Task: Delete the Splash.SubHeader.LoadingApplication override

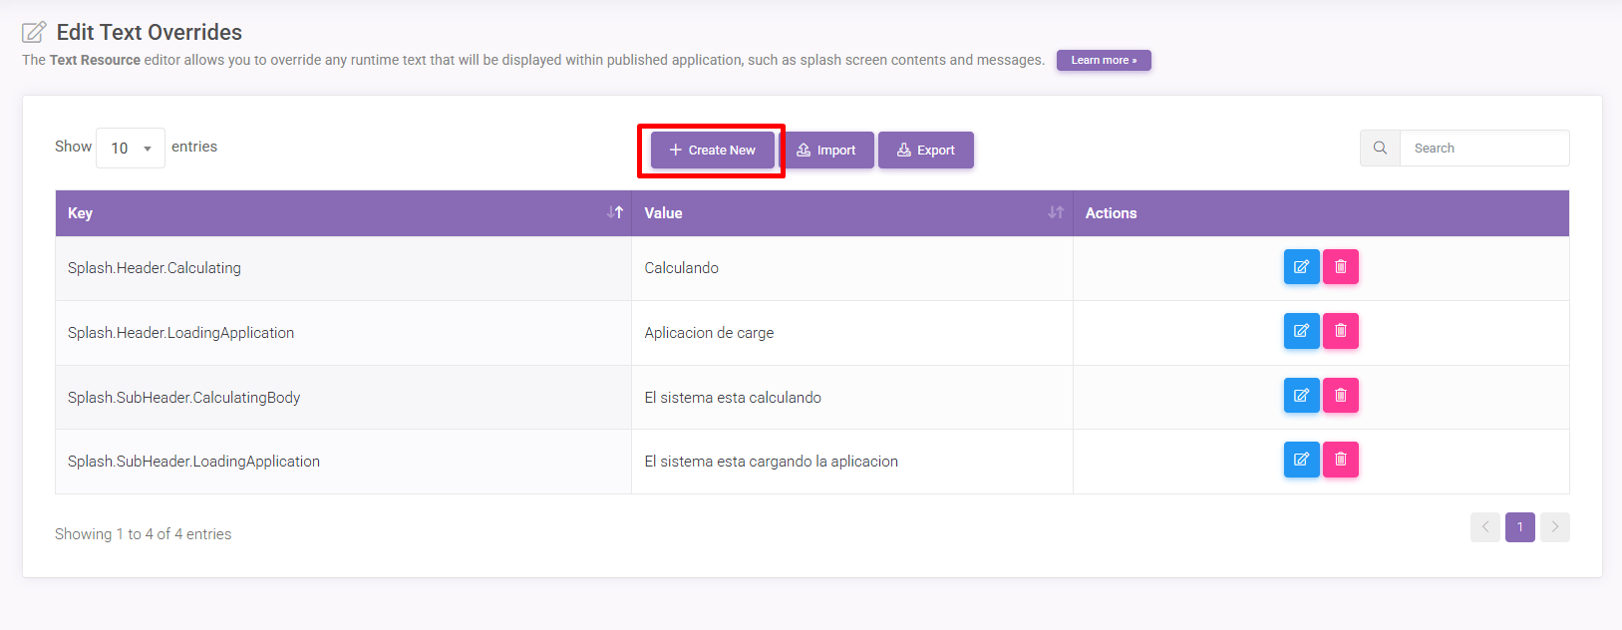Action: pyautogui.click(x=1340, y=460)
